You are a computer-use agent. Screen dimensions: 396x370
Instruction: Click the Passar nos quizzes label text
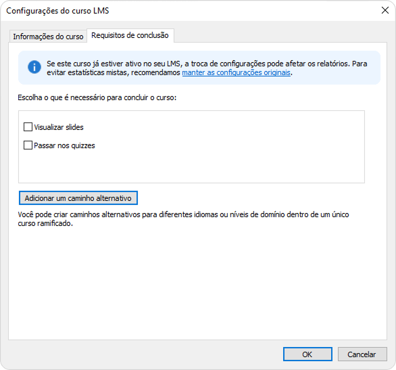pyautogui.click(x=64, y=145)
